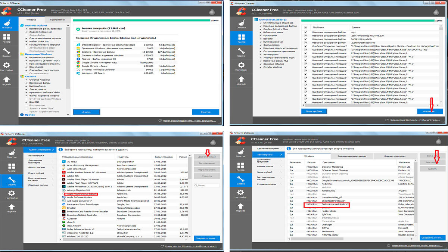The image size is (448, 252).
Task: Click Upgrade arrow in uninstall programs window
Action: [x=12, y=208]
